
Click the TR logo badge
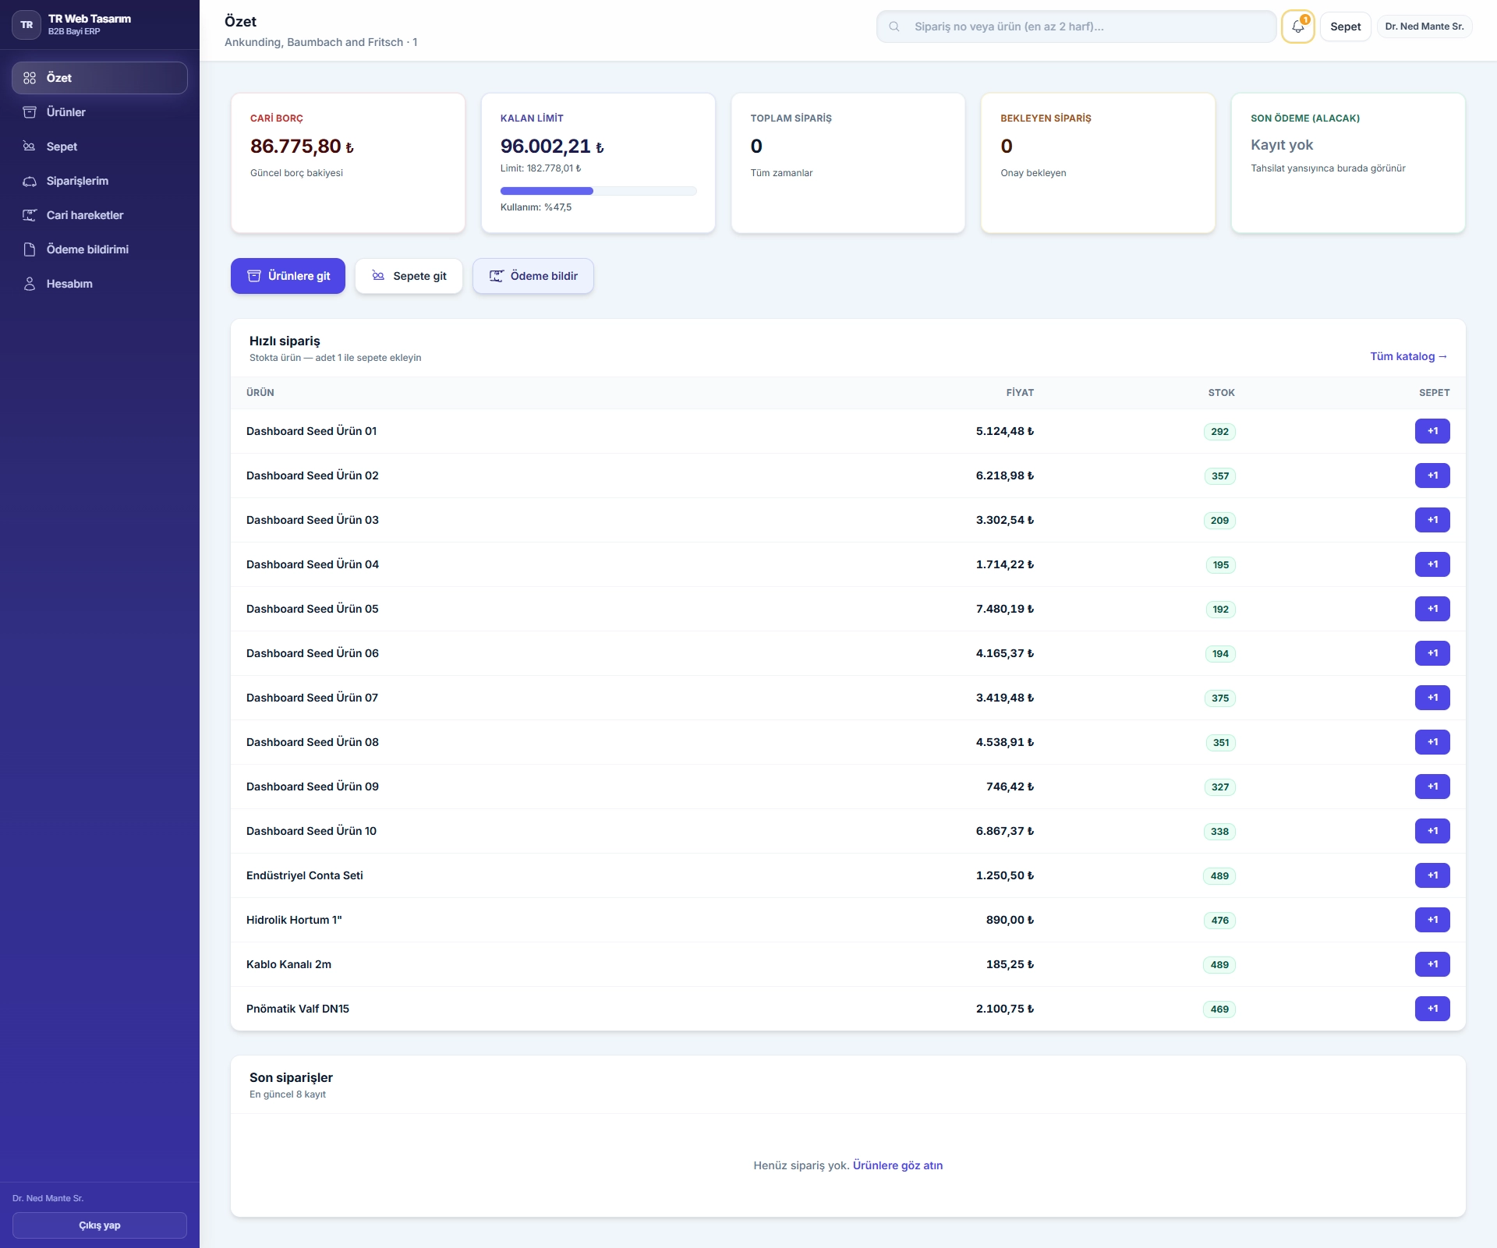27,25
